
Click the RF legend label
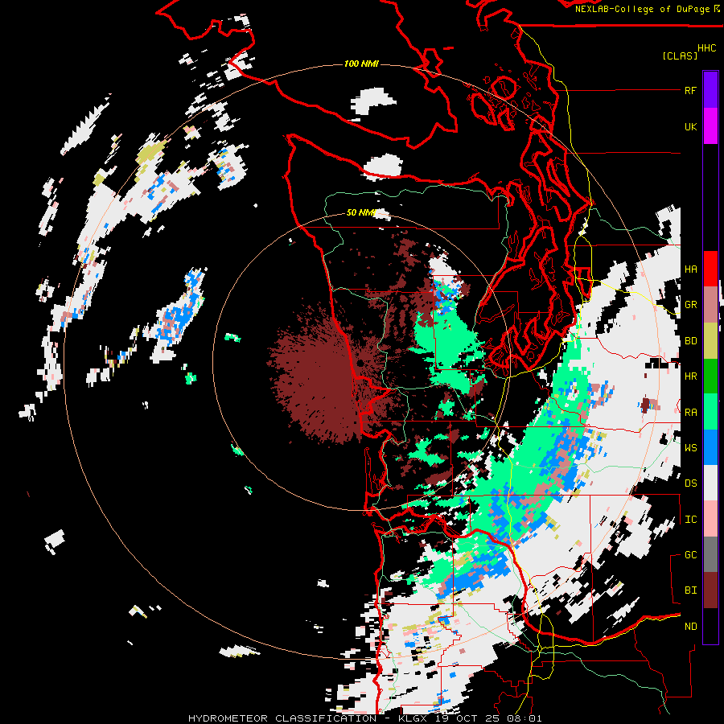click(x=690, y=90)
